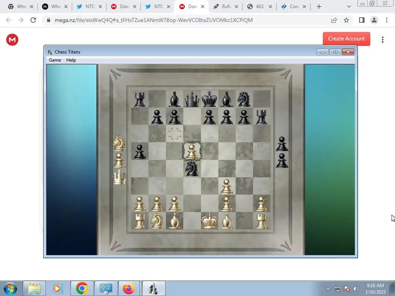
Task: Open the MEGA page three-dot menu
Action: (382, 40)
